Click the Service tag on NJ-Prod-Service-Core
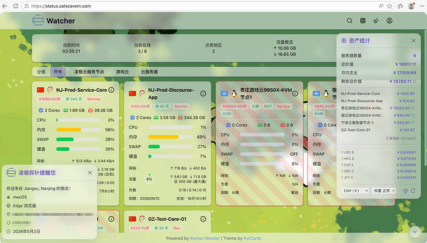This screenshot has width=427, height=243. click(93, 99)
